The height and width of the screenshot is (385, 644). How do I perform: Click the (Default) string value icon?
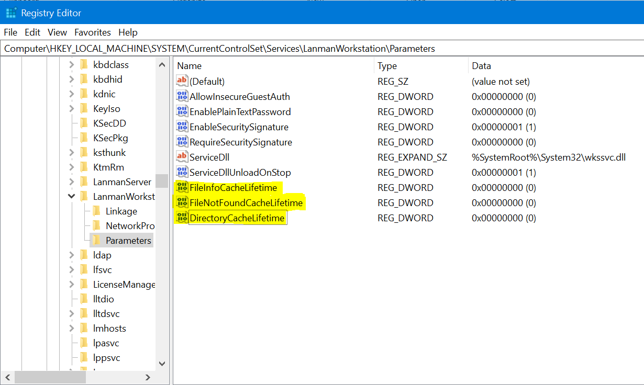pos(182,82)
